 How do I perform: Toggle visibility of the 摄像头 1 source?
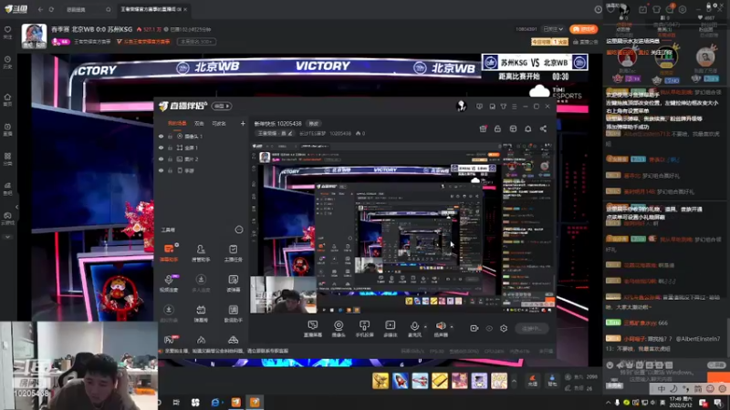coord(162,136)
